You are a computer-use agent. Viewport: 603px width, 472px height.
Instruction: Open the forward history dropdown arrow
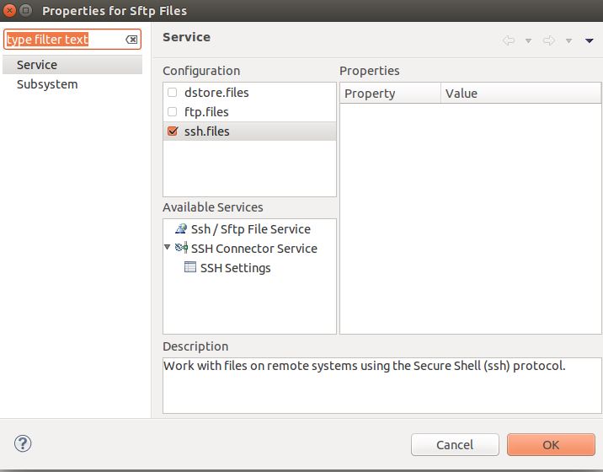[568, 40]
